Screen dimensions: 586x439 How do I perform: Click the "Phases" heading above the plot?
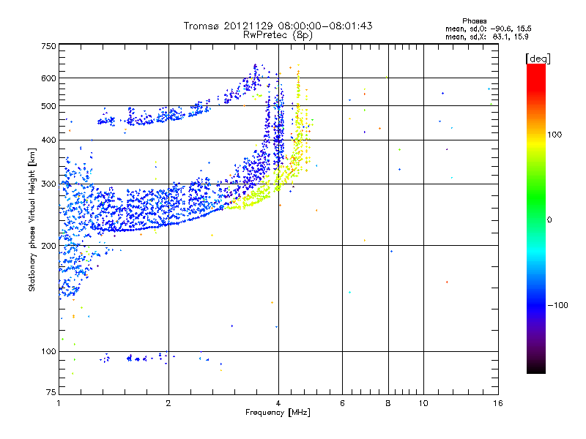coord(474,21)
